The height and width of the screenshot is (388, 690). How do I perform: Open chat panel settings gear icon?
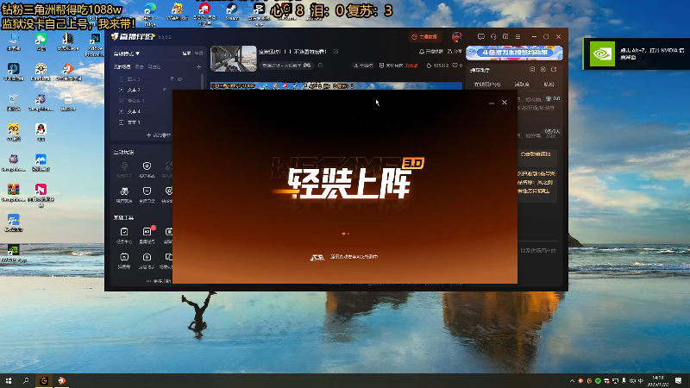pyautogui.click(x=543, y=70)
